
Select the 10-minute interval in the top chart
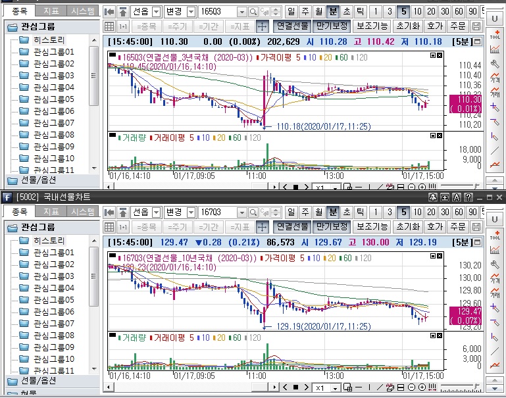417,12
